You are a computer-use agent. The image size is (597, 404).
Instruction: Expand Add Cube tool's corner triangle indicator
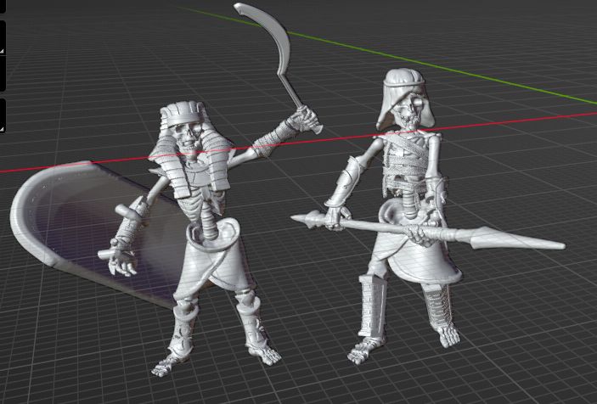(x=3, y=129)
